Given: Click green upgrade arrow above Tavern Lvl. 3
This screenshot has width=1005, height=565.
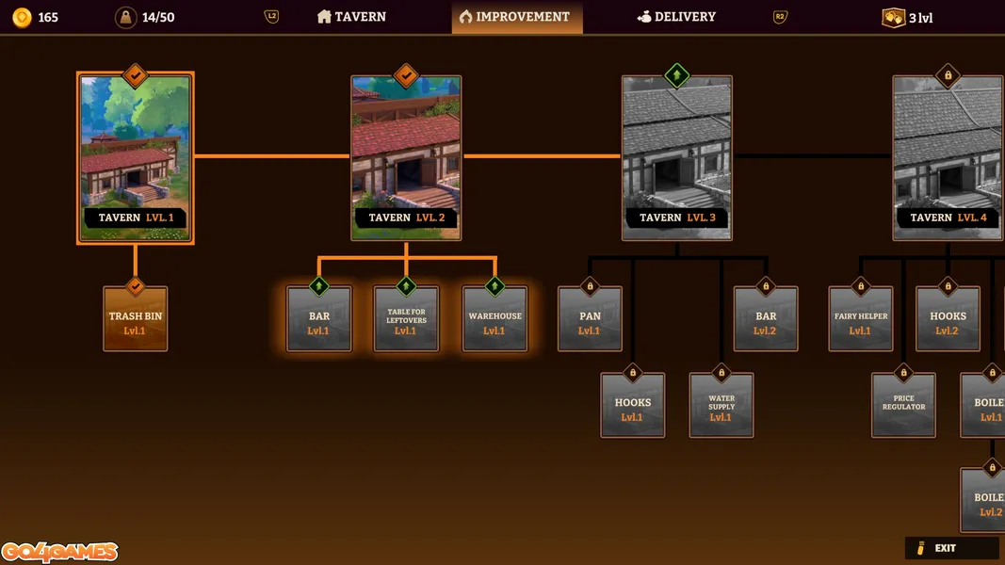Looking at the screenshot, I should (676, 75).
